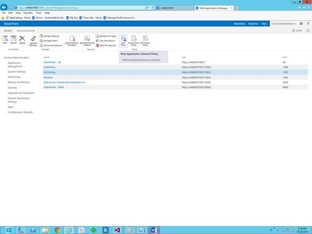
Task: Open the Tools menu
Action: (39, 13)
